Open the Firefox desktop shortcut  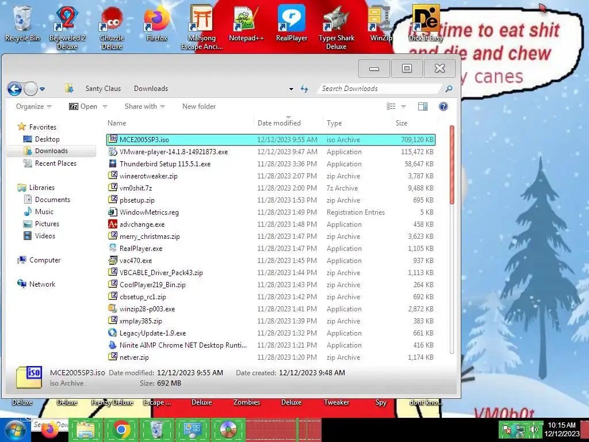pos(156,23)
